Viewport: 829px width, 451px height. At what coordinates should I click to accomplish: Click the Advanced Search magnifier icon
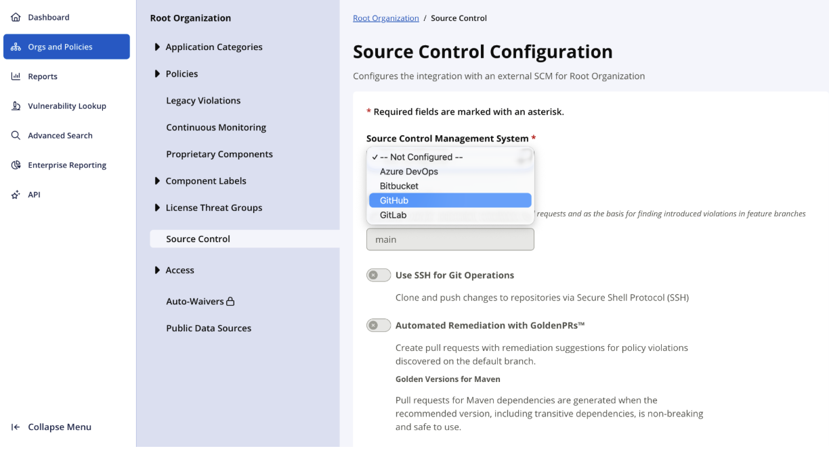16,135
